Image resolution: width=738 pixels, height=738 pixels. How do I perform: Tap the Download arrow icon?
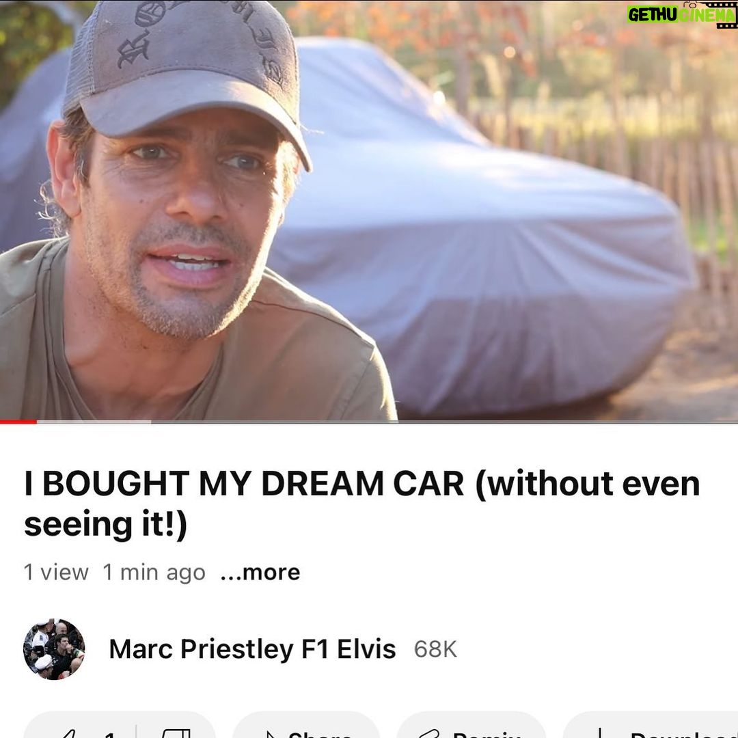(600, 733)
